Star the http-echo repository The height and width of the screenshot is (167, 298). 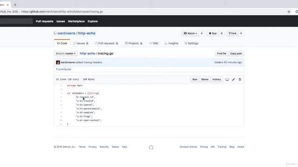point(213,33)
